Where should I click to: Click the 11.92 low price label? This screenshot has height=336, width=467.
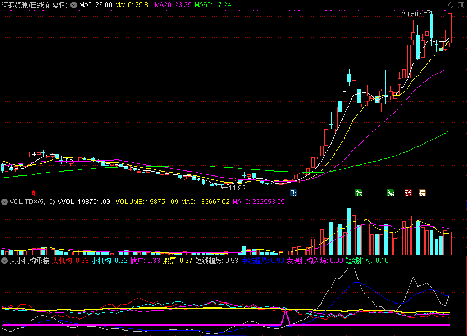pyautogui.click(x=237, y=188)
